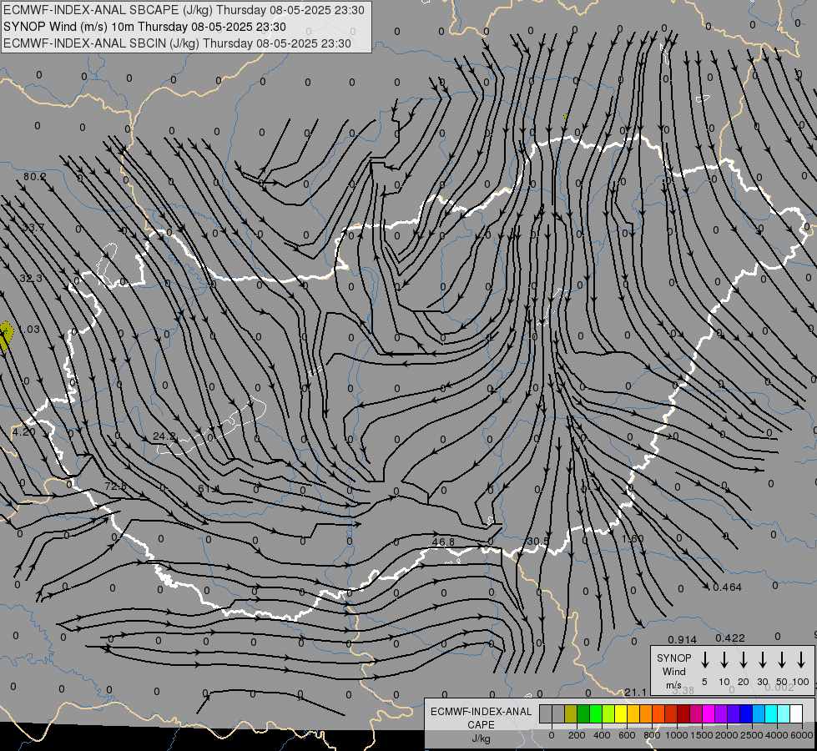Select the SBCAPE title line
817x751 pixels.
pyautogui.click(x=184, y=10)
